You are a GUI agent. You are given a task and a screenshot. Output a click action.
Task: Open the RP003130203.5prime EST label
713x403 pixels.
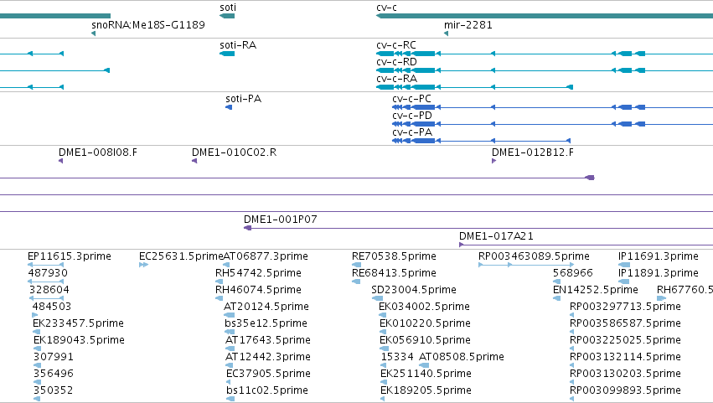(625, 374)
